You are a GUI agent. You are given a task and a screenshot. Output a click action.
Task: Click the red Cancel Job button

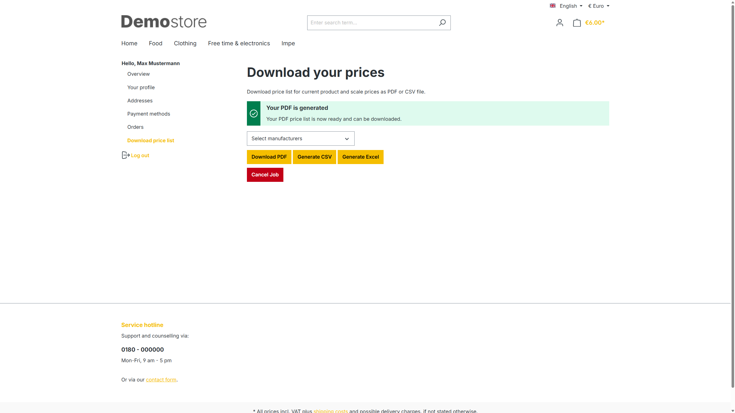pos(265,175)
